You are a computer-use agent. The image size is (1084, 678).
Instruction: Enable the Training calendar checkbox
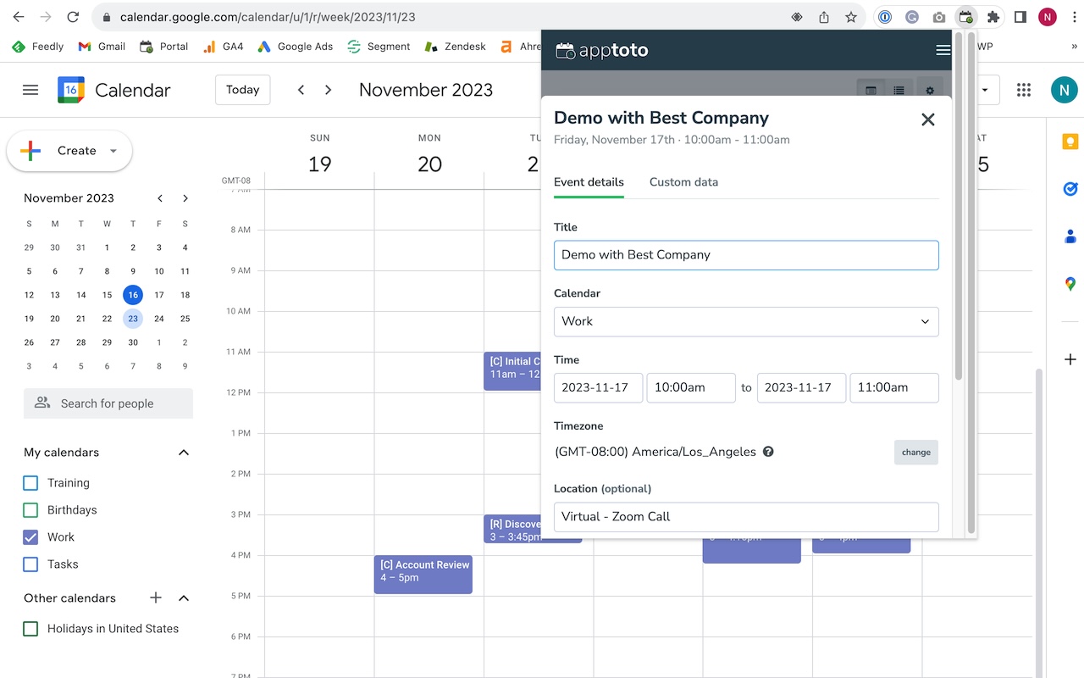(30, 483)
